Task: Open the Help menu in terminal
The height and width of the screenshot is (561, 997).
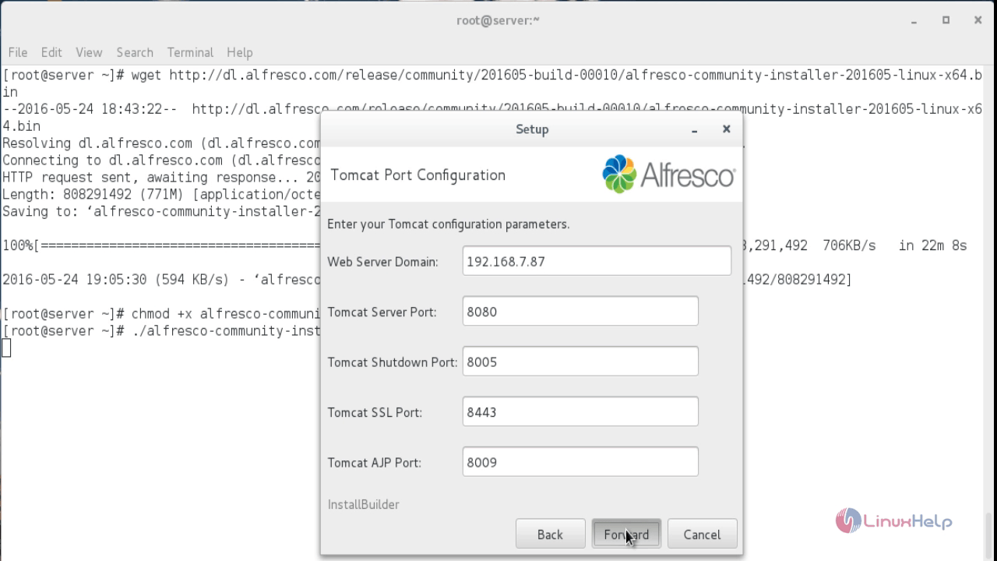Action: pos(240,52)
